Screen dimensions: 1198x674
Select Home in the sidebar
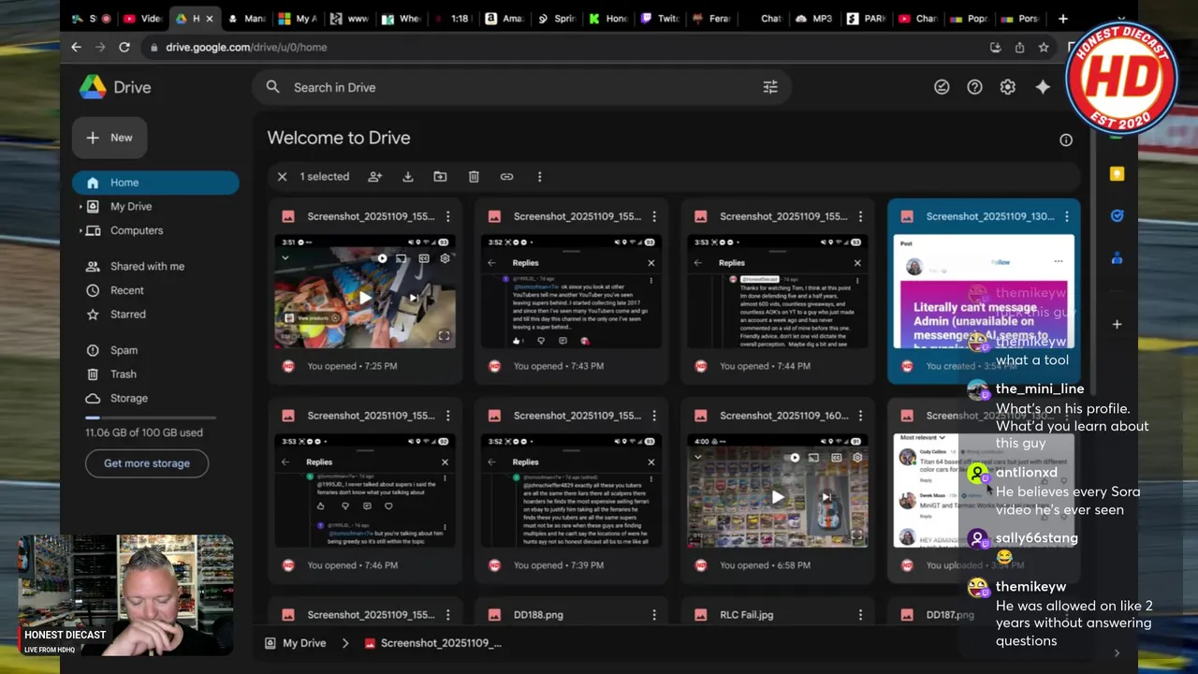[x=155, y=183]
